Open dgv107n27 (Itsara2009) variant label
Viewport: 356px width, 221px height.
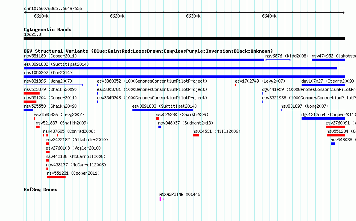pyautogui.click(x=328, y=81)
